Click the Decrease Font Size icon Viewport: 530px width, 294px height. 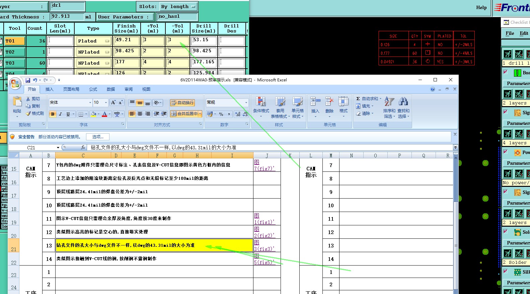[x=120, y=102]
